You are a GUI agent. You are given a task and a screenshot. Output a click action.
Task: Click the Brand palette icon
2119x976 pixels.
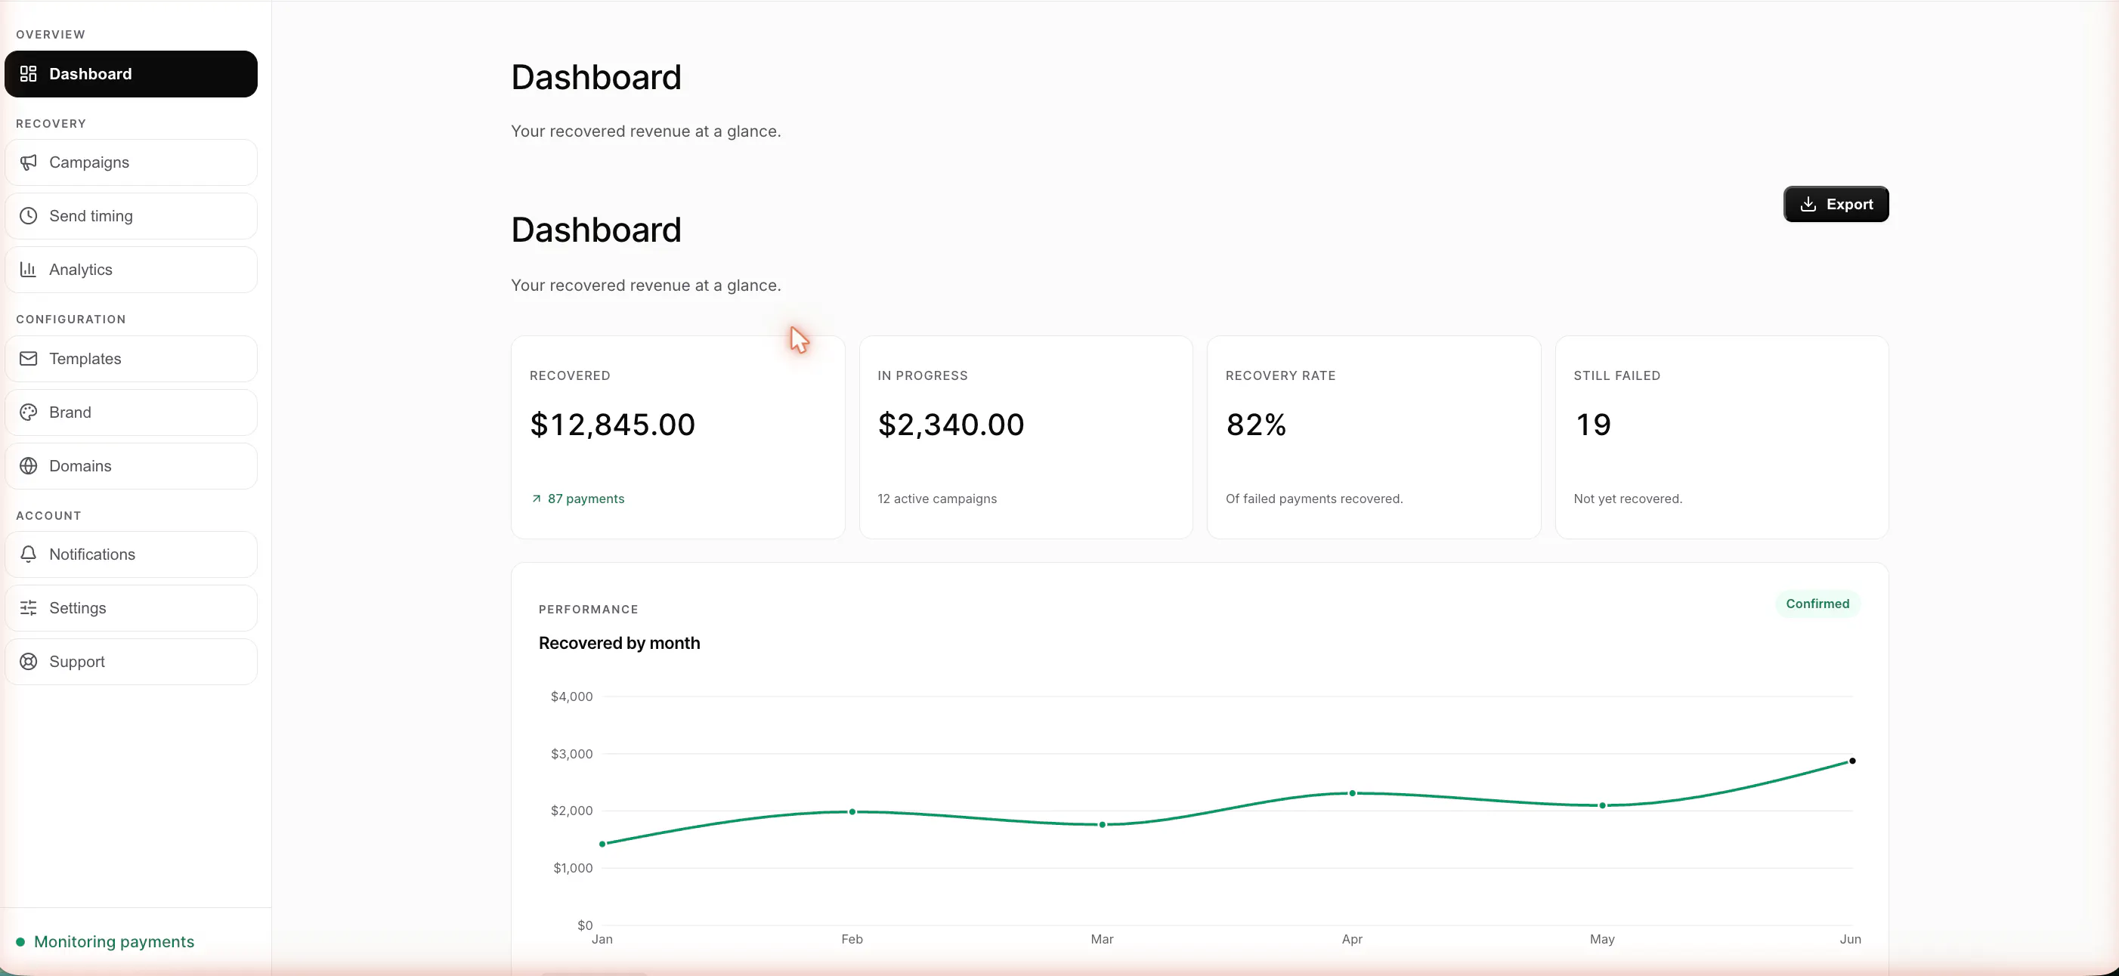(28, 412)
